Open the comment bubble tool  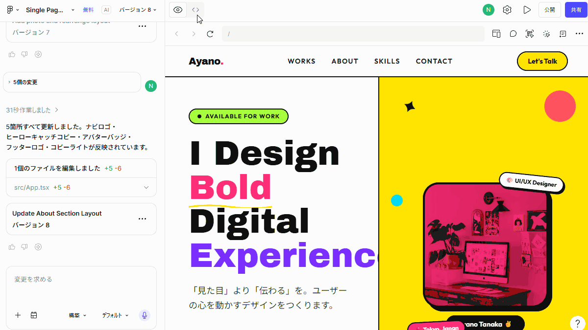513,34
